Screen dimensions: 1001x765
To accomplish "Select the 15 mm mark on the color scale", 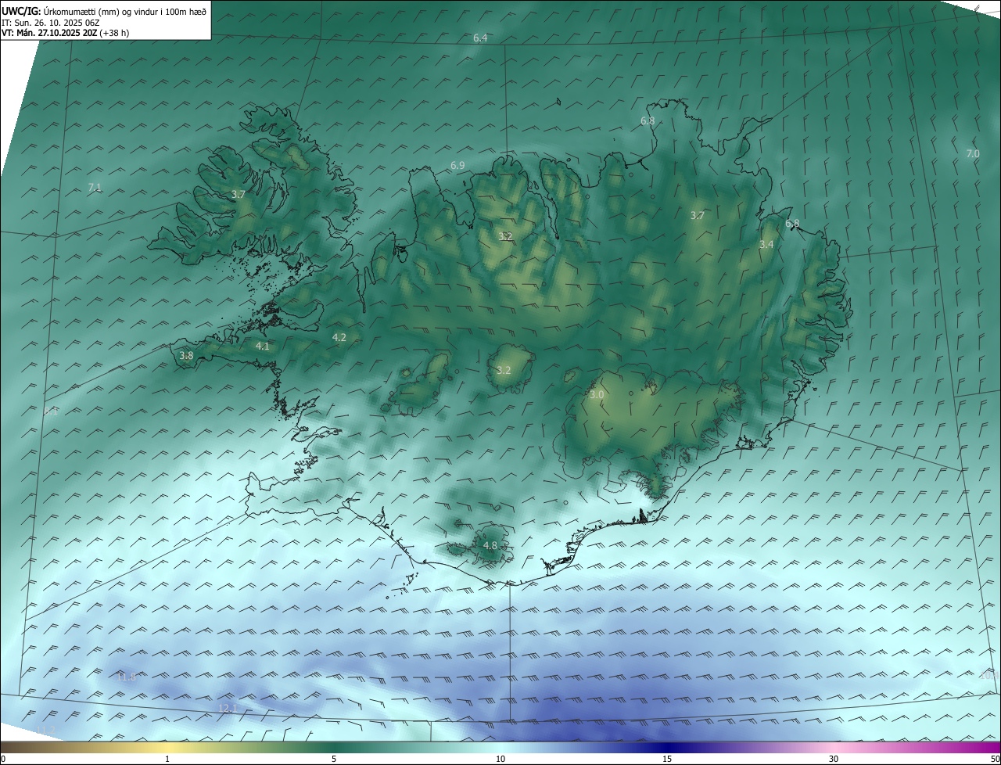I will point(667,759).
